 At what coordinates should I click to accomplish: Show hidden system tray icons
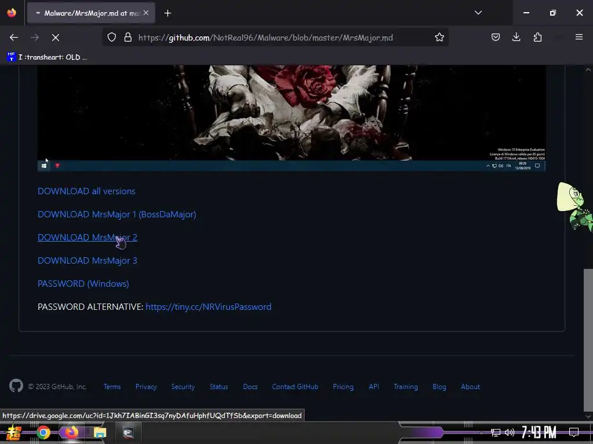tap(481, 432)
